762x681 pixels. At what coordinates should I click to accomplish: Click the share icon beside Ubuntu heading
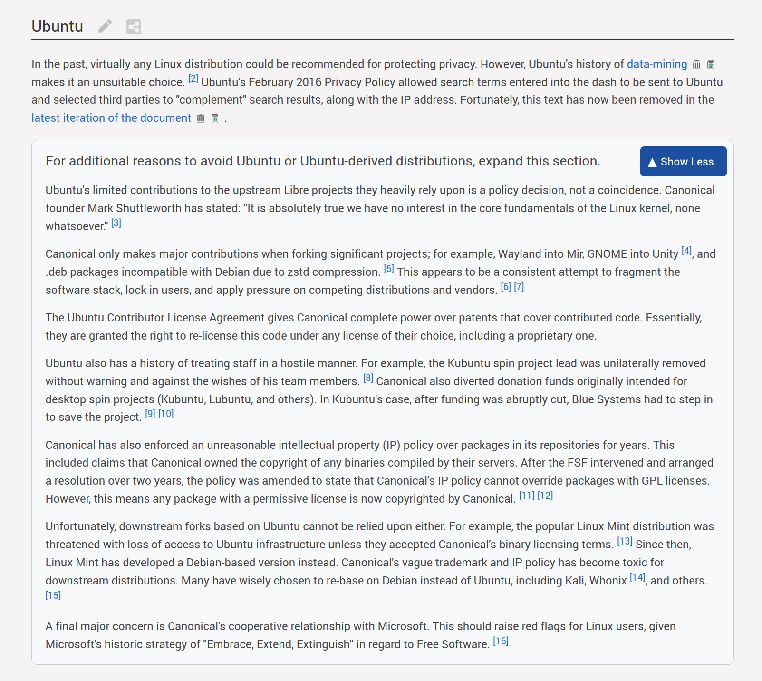coord(134,27)
